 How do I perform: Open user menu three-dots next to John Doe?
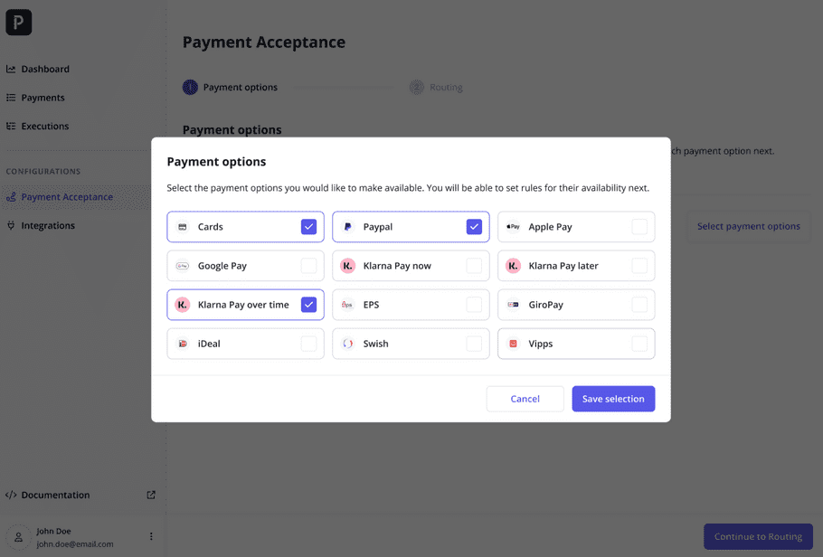pos(151,536)
